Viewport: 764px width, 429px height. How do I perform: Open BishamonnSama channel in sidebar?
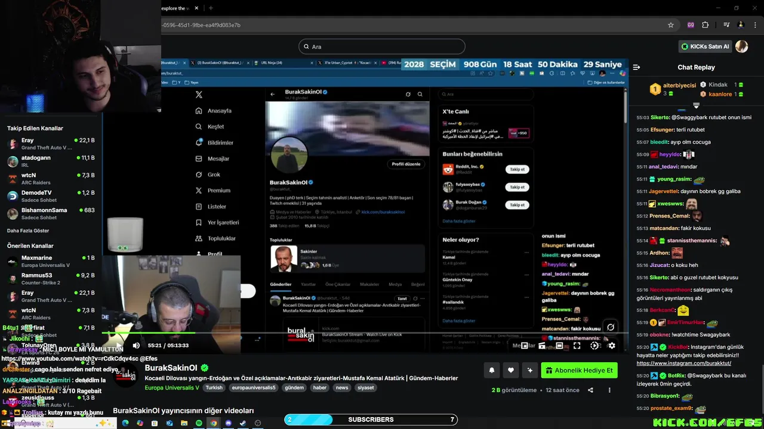[51, 213]
